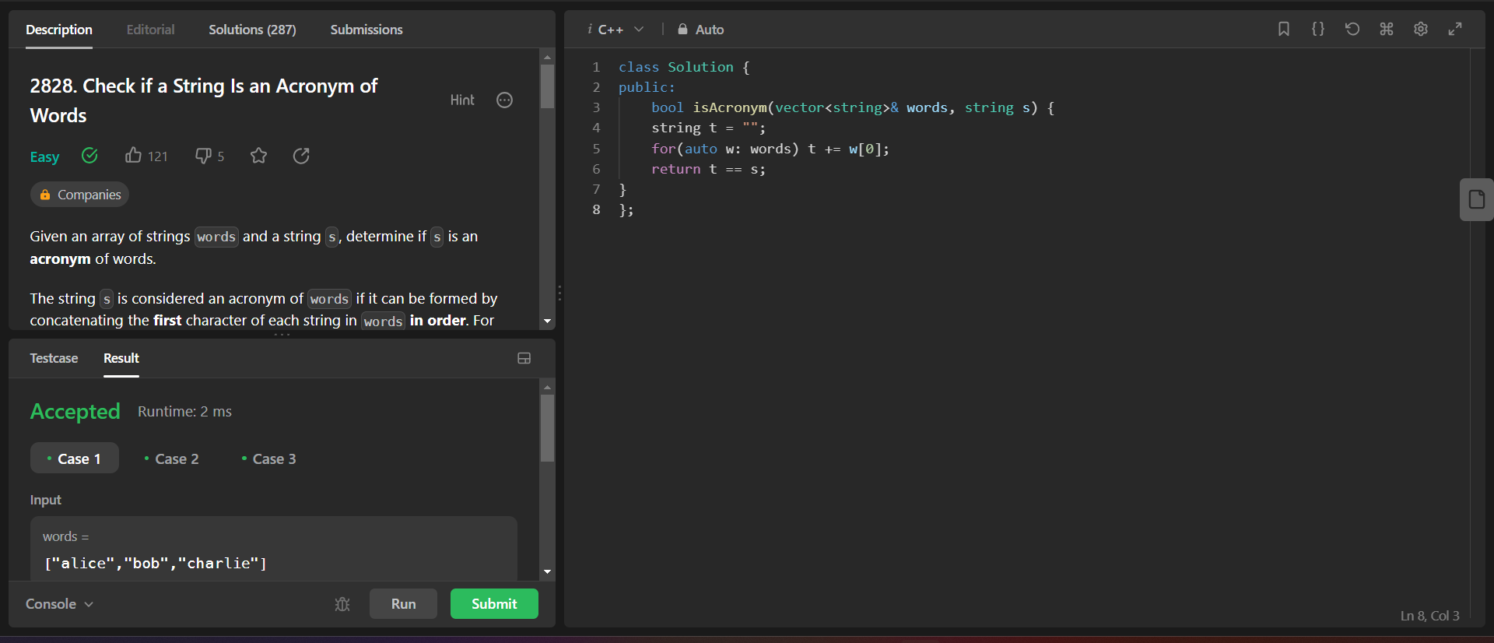Screen dimensions: 1494x643
Task: Open the notes icon on the right edge
Action: [x=1476, y=200]
